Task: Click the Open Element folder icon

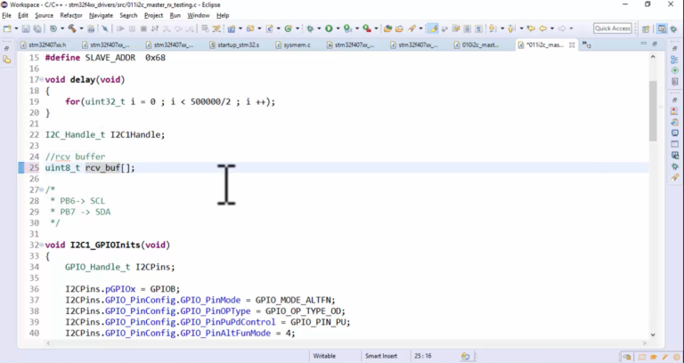Action: (387, 28)
